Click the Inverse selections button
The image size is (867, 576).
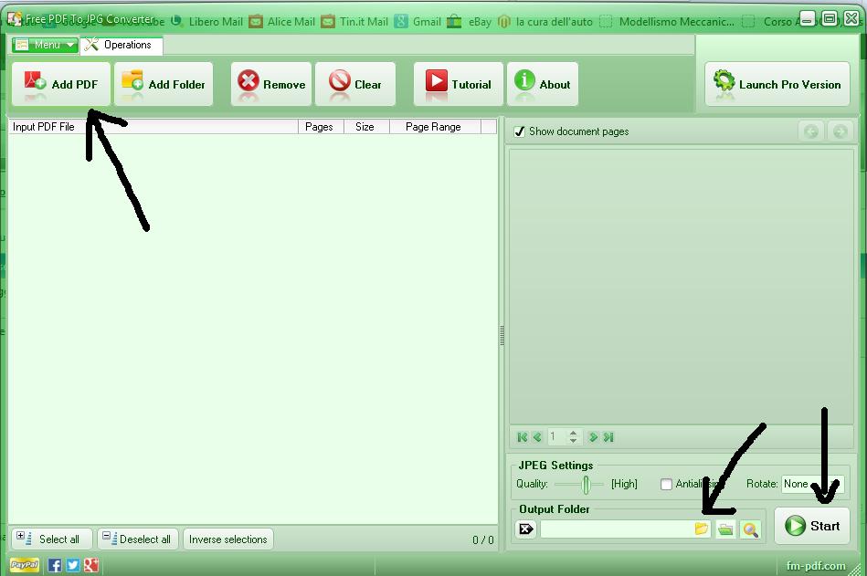click(x=227, y=539)
